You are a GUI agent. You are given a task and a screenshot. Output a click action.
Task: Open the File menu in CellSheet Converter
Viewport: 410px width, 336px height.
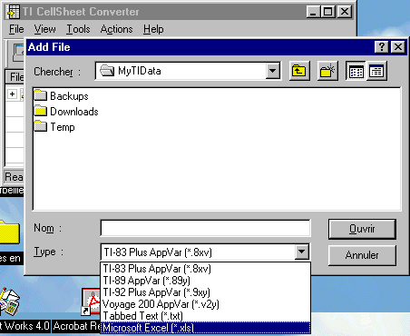16,29
